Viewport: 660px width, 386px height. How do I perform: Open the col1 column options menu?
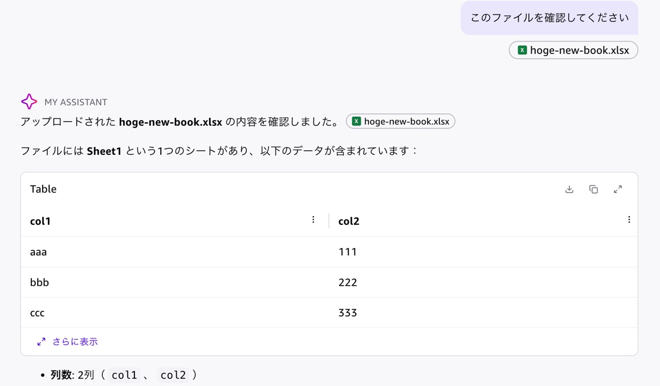(313, 220)
